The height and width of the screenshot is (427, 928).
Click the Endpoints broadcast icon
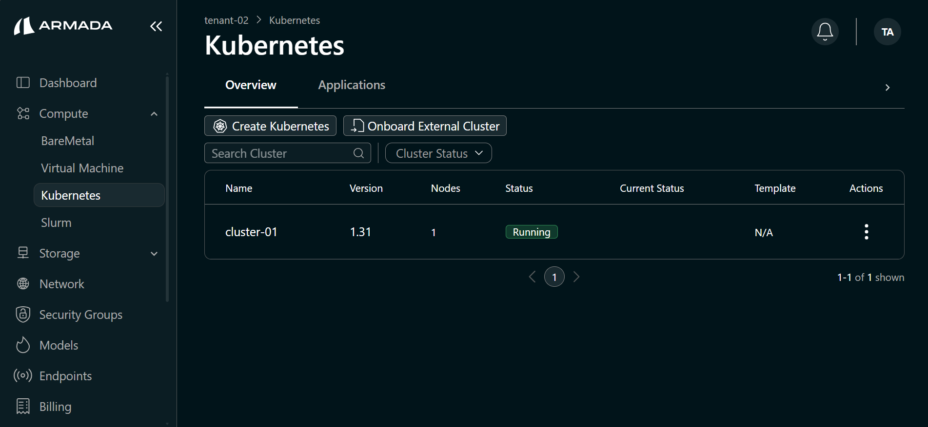(23, 375)
